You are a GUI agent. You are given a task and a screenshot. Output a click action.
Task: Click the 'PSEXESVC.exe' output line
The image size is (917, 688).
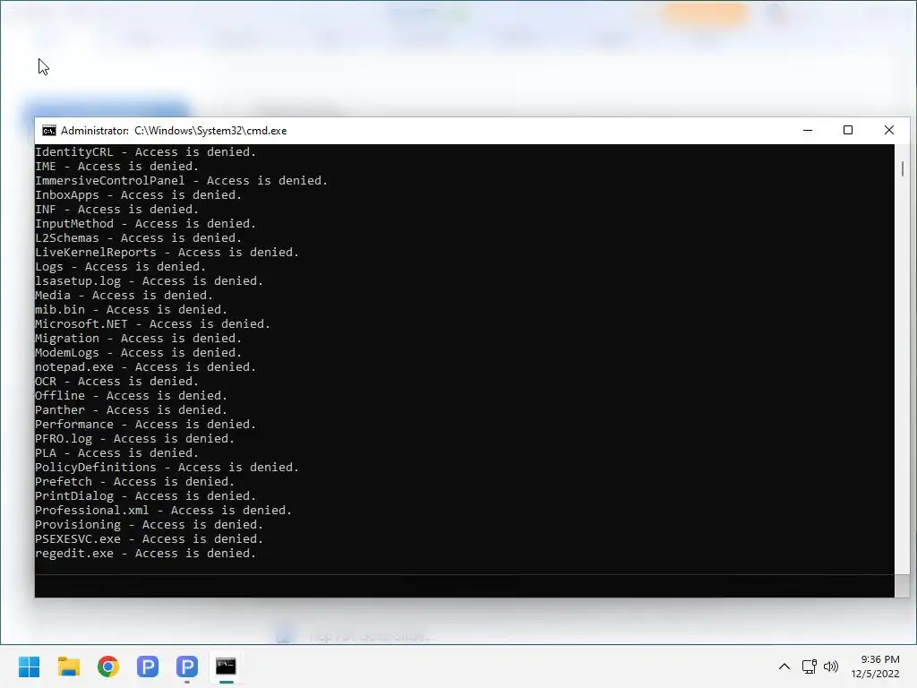point(150,538)
